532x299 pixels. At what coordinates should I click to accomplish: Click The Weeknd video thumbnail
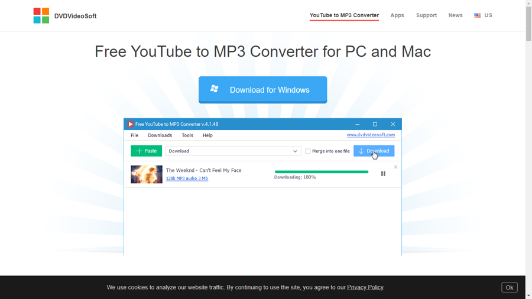coord(147,174)
